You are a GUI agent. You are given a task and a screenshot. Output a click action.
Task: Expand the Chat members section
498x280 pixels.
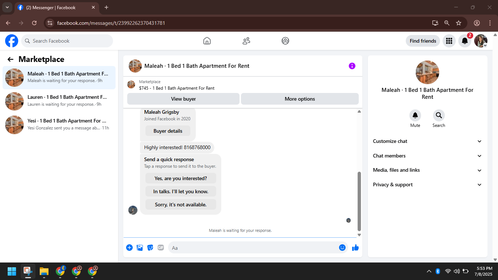[428, 156]
